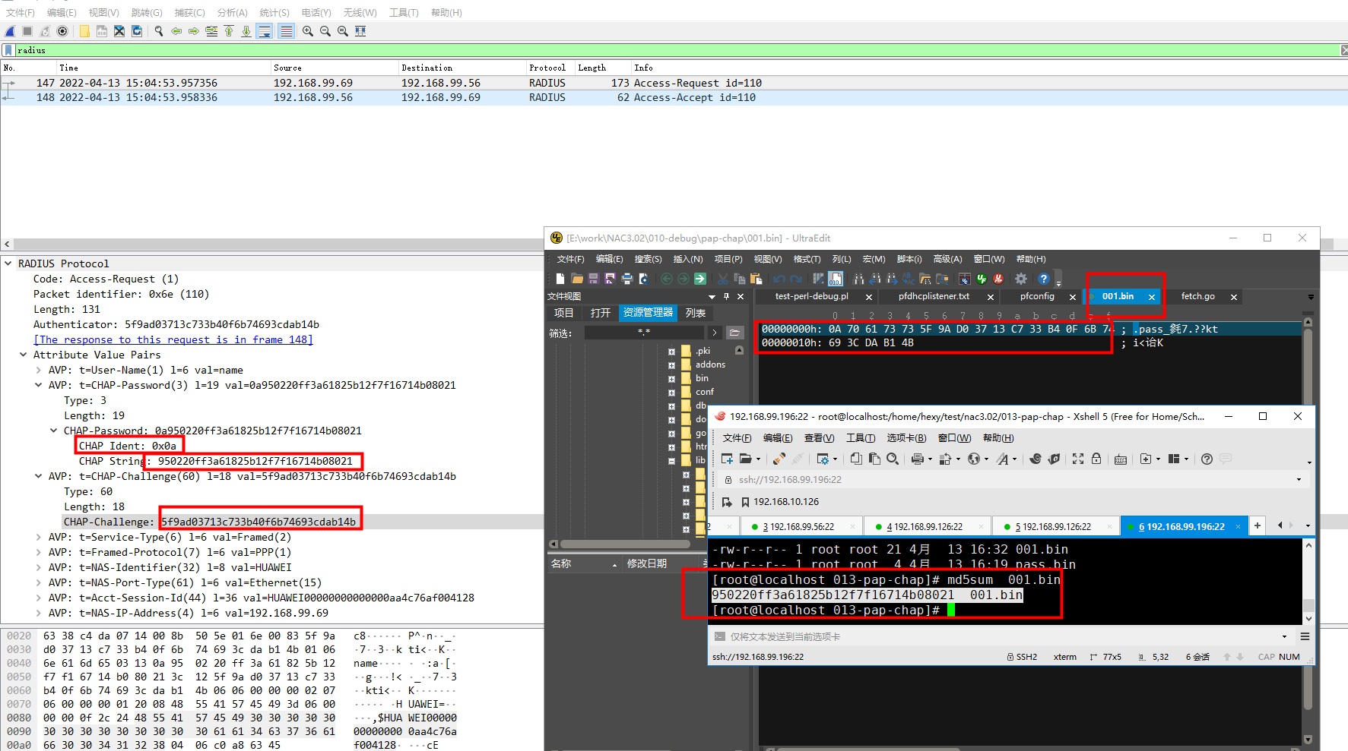Add a new Xshell tab with the plus button
Image resolution: width=1348 pixels, height=751 pixels.
1258,525
